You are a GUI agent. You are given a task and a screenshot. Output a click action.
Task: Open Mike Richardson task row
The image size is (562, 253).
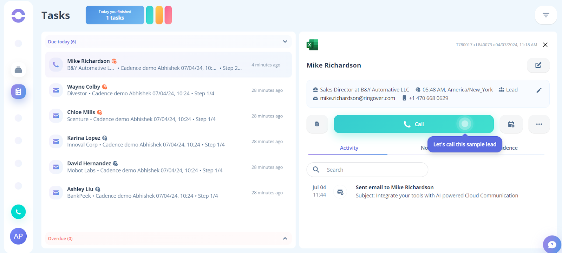click(x=169, y=64)
